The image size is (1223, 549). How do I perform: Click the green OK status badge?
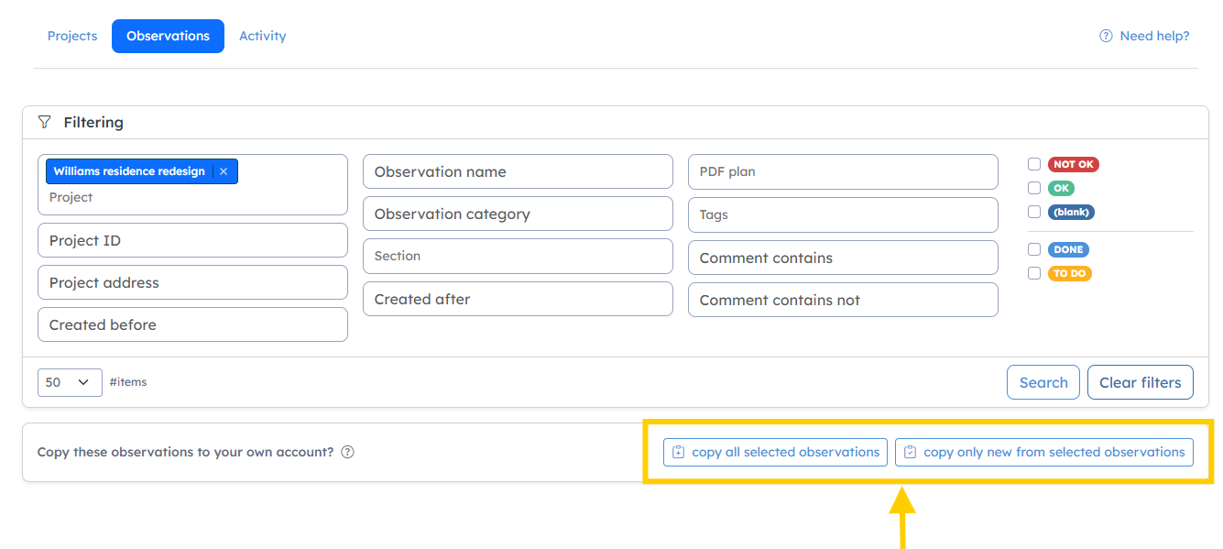click(1062, 188)
